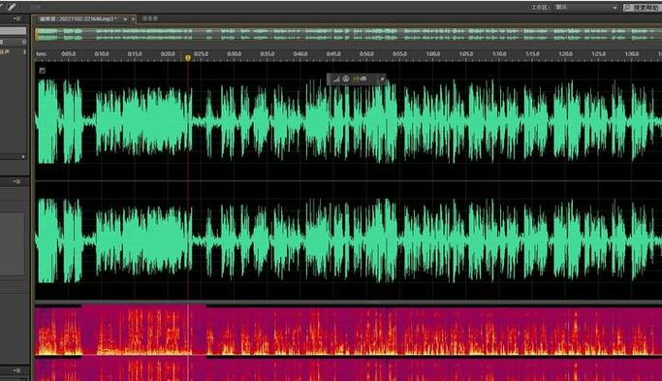Pin the volume HUD overlay
The image size is (662, 381).
[x=381, y=79]
